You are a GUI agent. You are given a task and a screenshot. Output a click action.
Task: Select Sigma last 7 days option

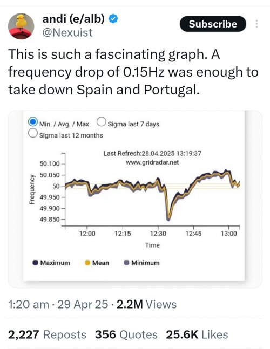tap(101, 122)
